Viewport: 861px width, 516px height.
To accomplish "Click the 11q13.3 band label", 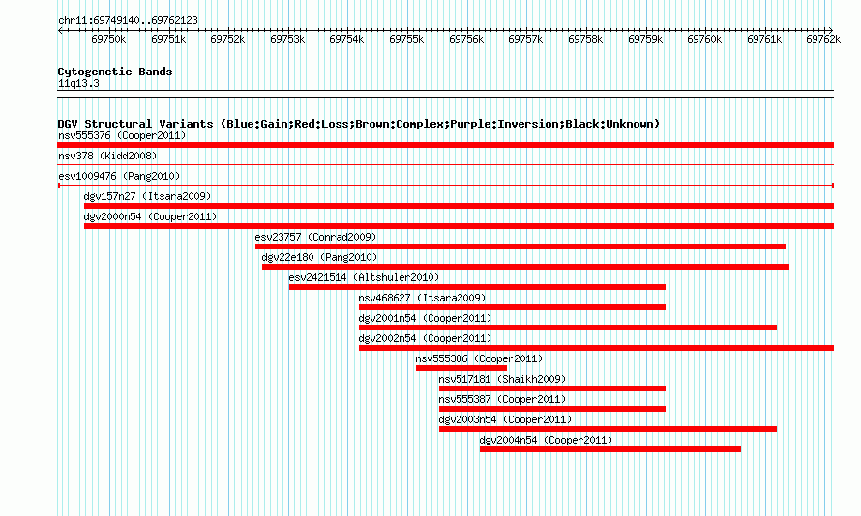I will click(x=78, y=83).
